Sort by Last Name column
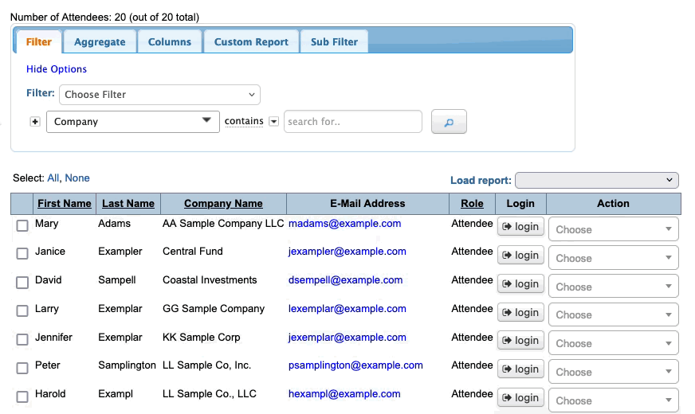 click(128, 204)
